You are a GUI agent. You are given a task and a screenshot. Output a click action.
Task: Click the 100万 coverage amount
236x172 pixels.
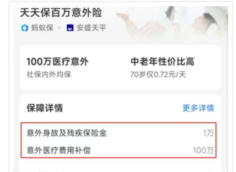[x=203, y=150]
